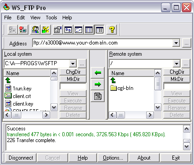Viewport: 194px width, 165px height.
Task: Open the Find utility toolbar icon
Action: (x=35, y=30)
